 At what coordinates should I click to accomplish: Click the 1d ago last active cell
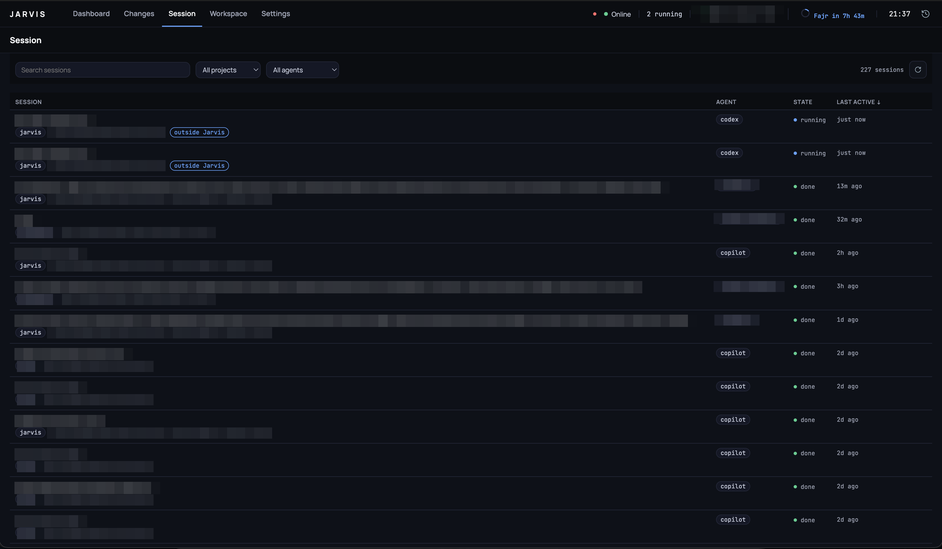pos(847,320)
